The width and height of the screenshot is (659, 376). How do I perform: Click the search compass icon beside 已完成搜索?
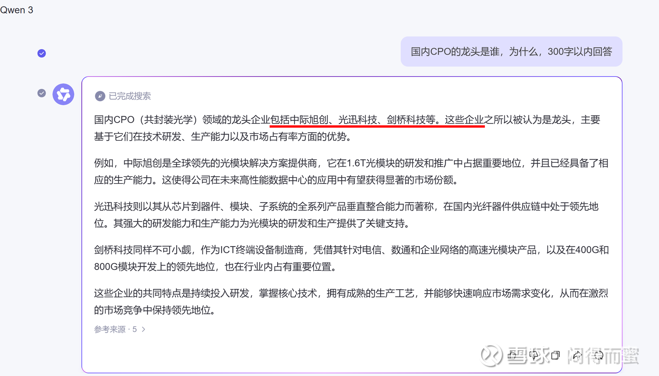click(100, 96)
